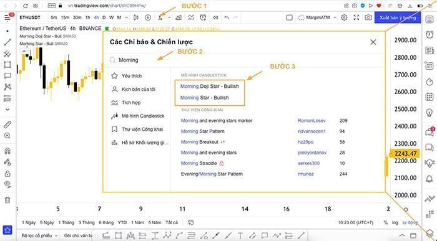Open author piotryordanov profile
437x241 pixels.
point(312,153)
